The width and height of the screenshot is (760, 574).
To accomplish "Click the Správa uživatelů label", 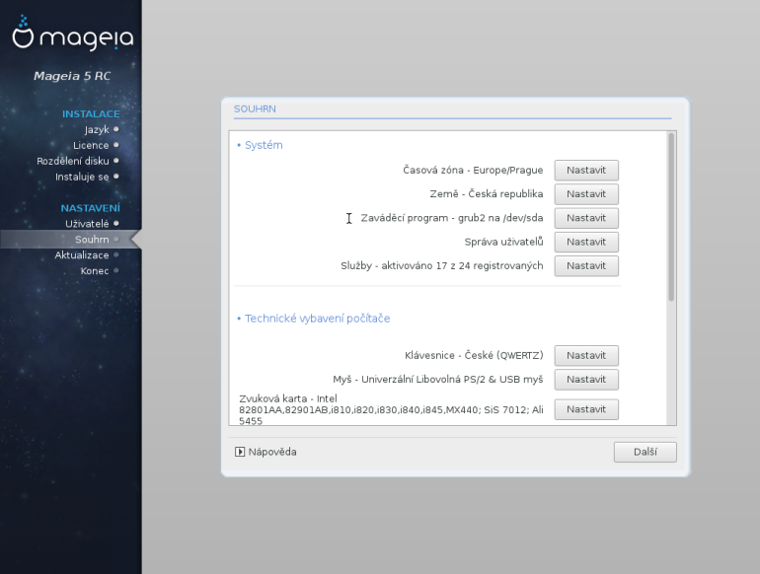I will [x=503, y=242].
